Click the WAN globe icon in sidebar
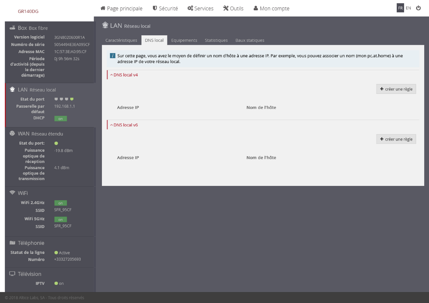 (x=12, y=133)
